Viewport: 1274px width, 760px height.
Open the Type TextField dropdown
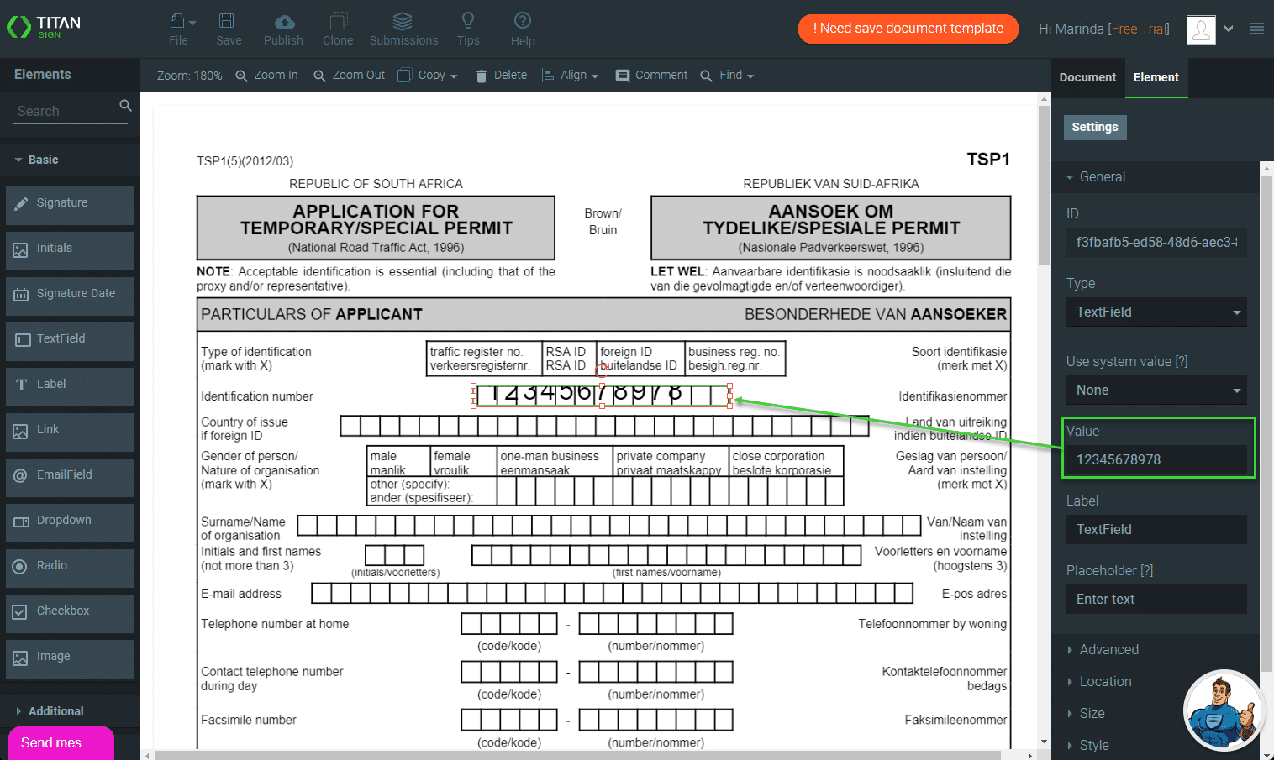pos(1156,312)
